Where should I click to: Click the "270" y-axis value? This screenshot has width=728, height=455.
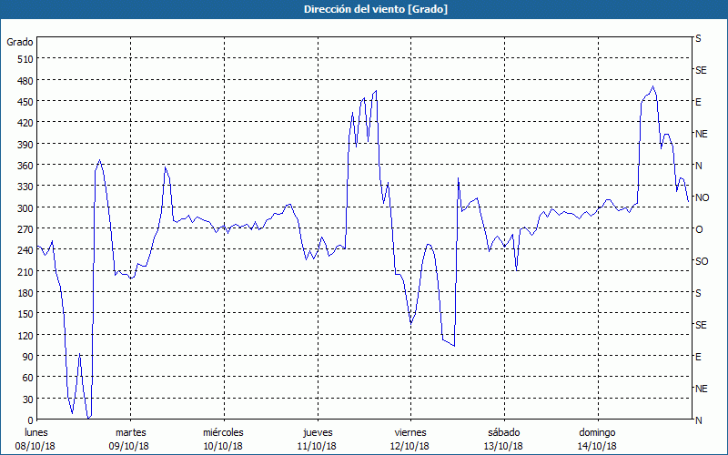[25, 229]
